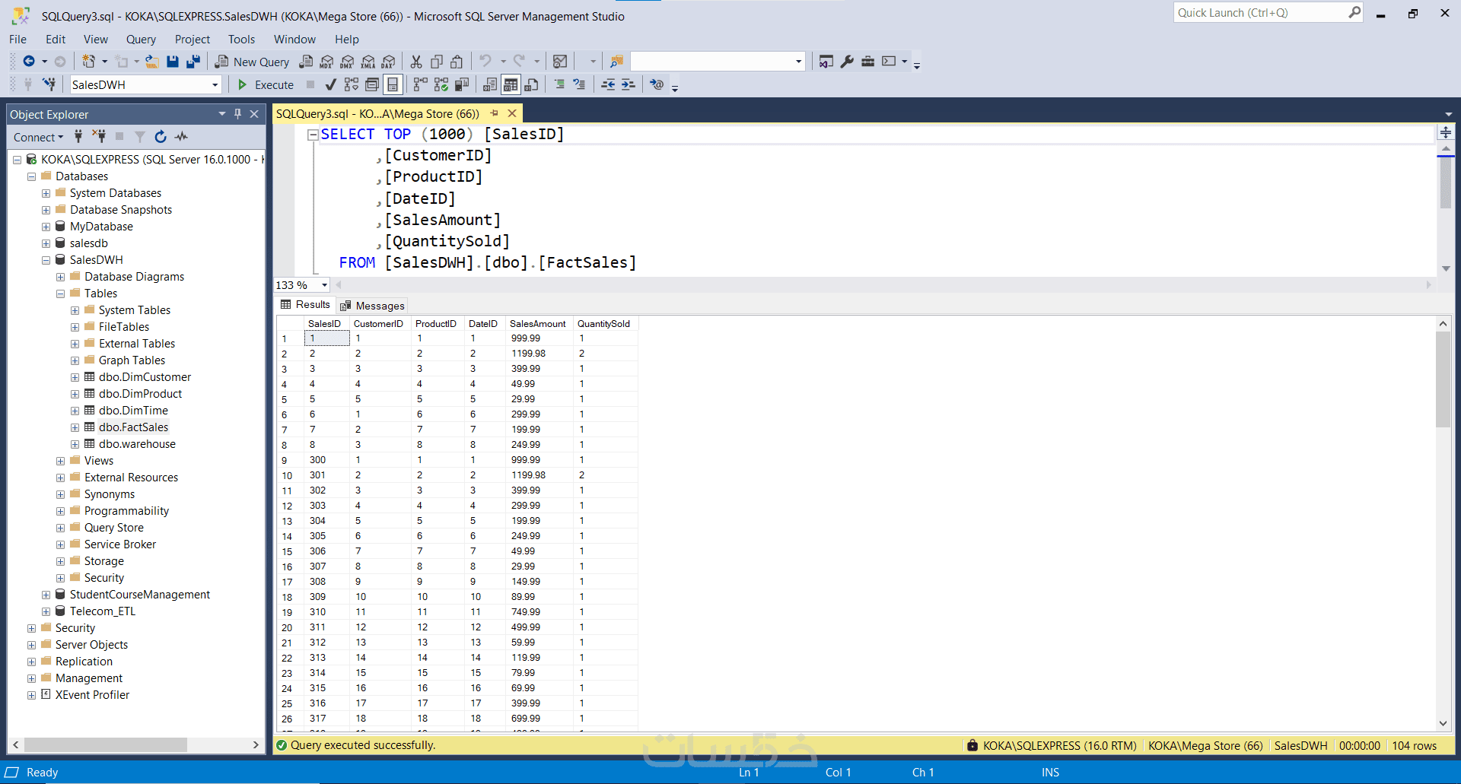Click the Save All icon
Viewport: 1461px width, 784px height.
(193, 62)
